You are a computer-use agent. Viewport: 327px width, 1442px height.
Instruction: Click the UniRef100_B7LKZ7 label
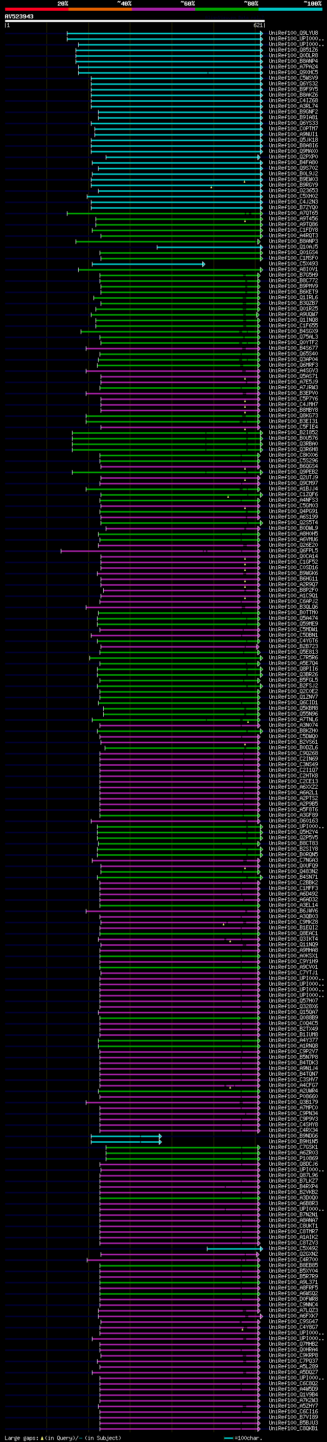click(293, 1181)
